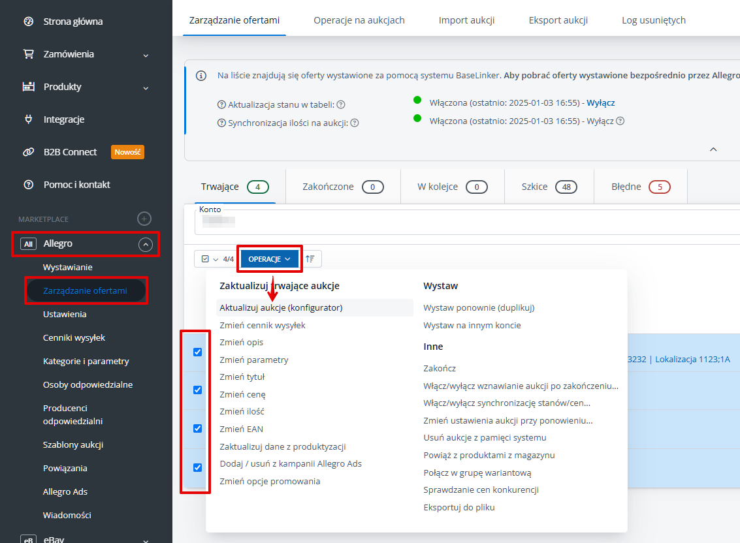Image resolution: width=740 pixels, height=543 pixels.
Task: Uncheck the second offer row checkbox
Action: tap(198, 390)
